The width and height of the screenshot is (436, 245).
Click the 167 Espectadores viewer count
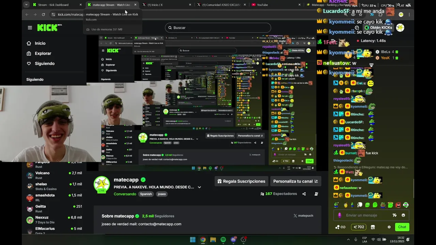(279, 194)
